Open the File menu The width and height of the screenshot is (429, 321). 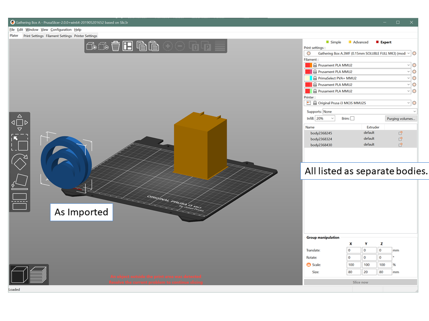12,29
